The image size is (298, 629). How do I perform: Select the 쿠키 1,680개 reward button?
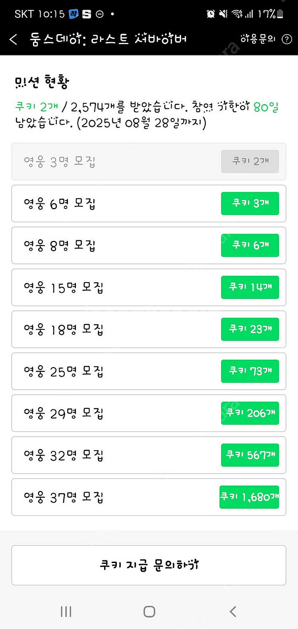click(249, 497)
